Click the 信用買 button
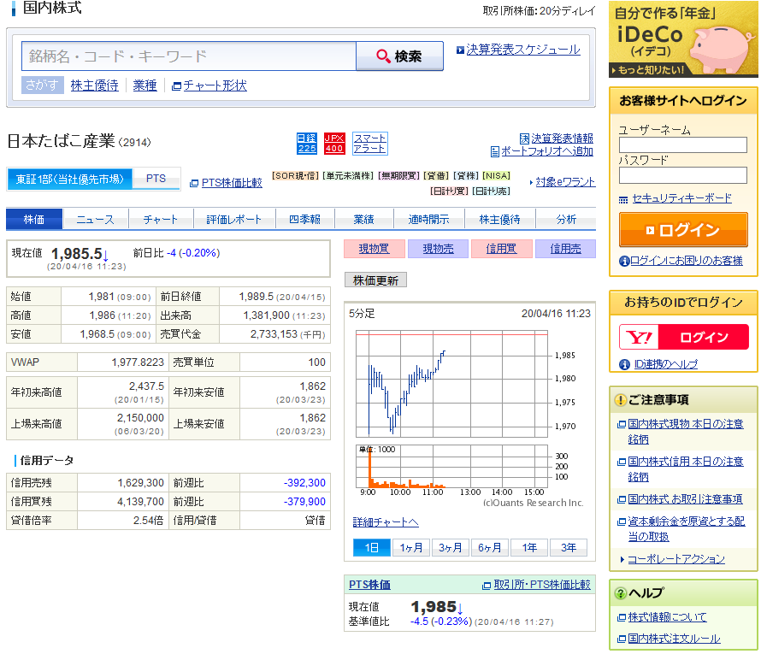The width and height of the screenshot is (761, 654). [x=502, y=249]
